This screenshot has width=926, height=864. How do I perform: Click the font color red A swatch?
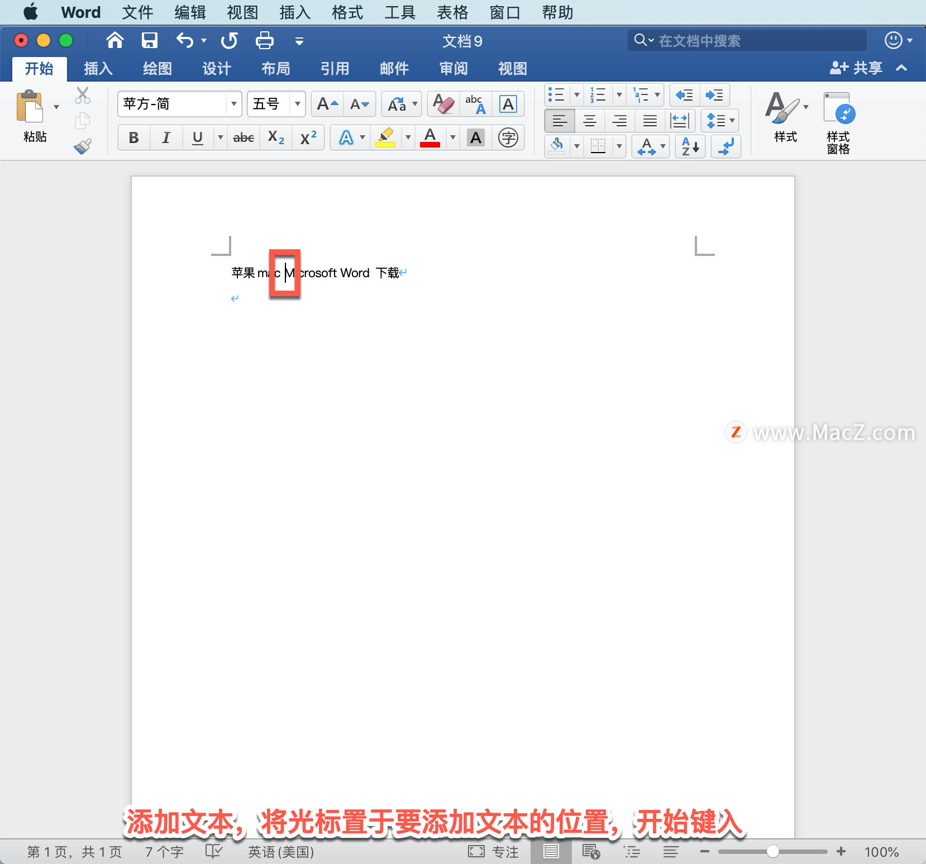pyautogui.click(x=430, y=137)
